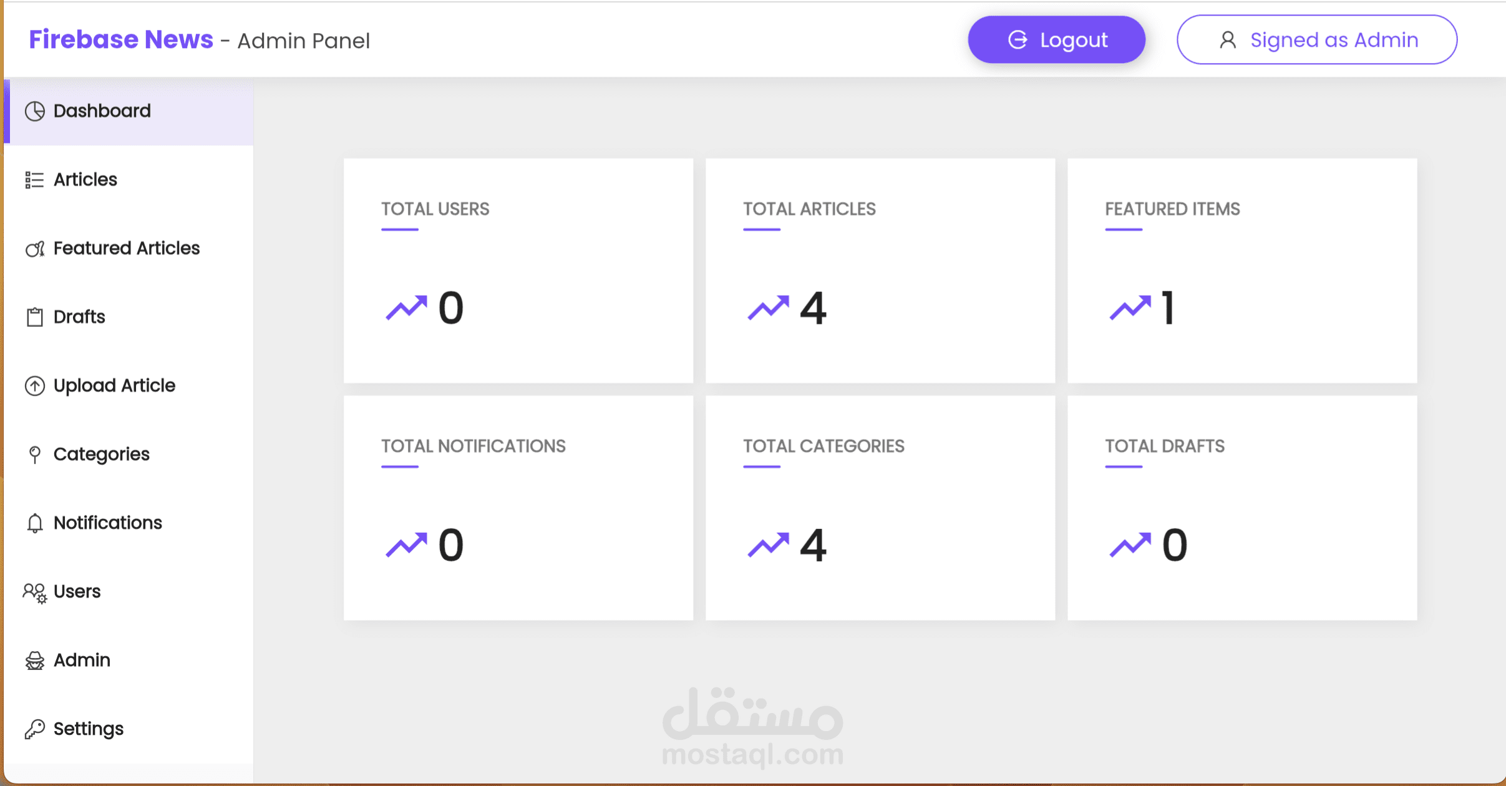Image resolution: width=1506 pixels, height=786 pixels.
Task: Go to Featured Articles page
Action: [127, 248]
